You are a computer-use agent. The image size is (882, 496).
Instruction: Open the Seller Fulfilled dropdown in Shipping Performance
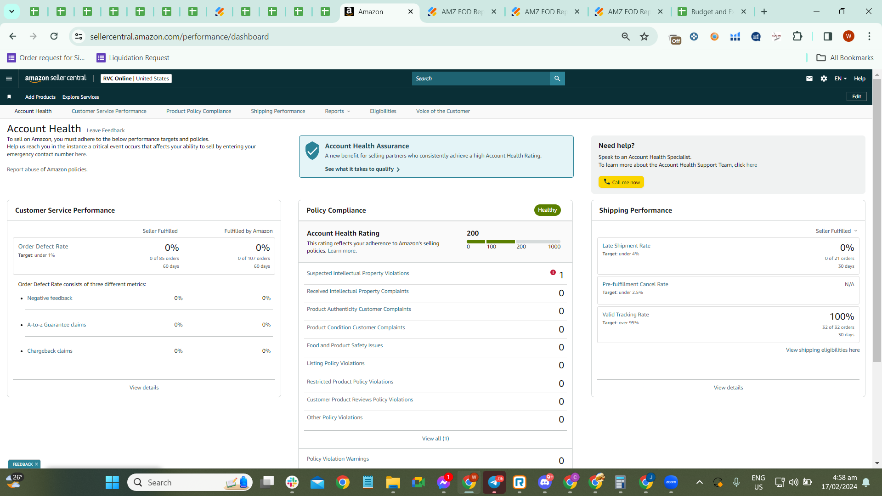point(837,231)
